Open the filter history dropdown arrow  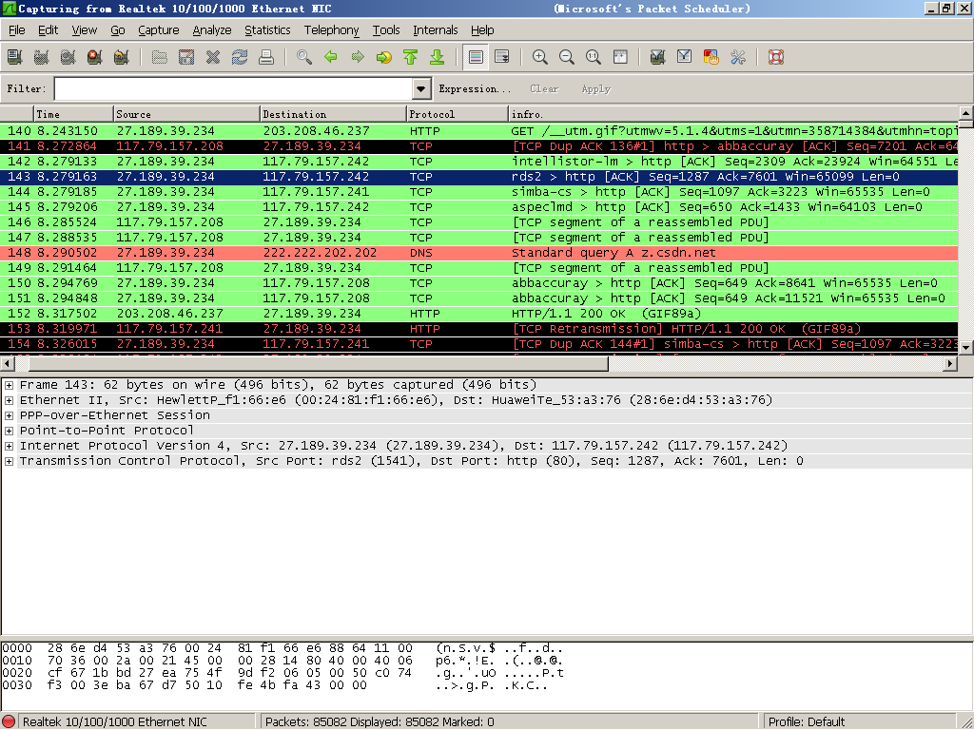tap(421, 88)
